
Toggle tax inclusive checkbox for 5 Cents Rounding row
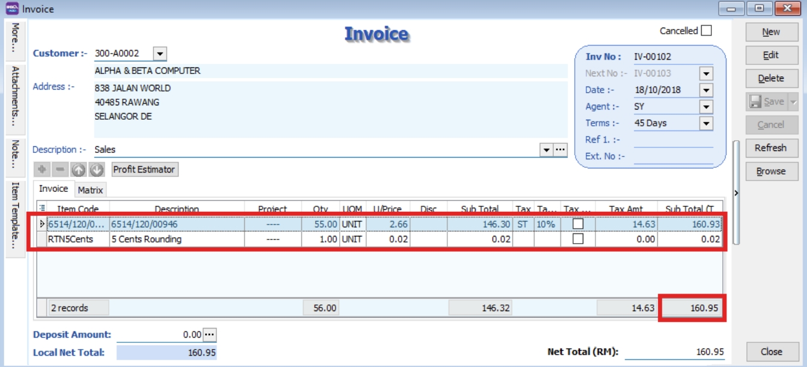tap(578, 239)
